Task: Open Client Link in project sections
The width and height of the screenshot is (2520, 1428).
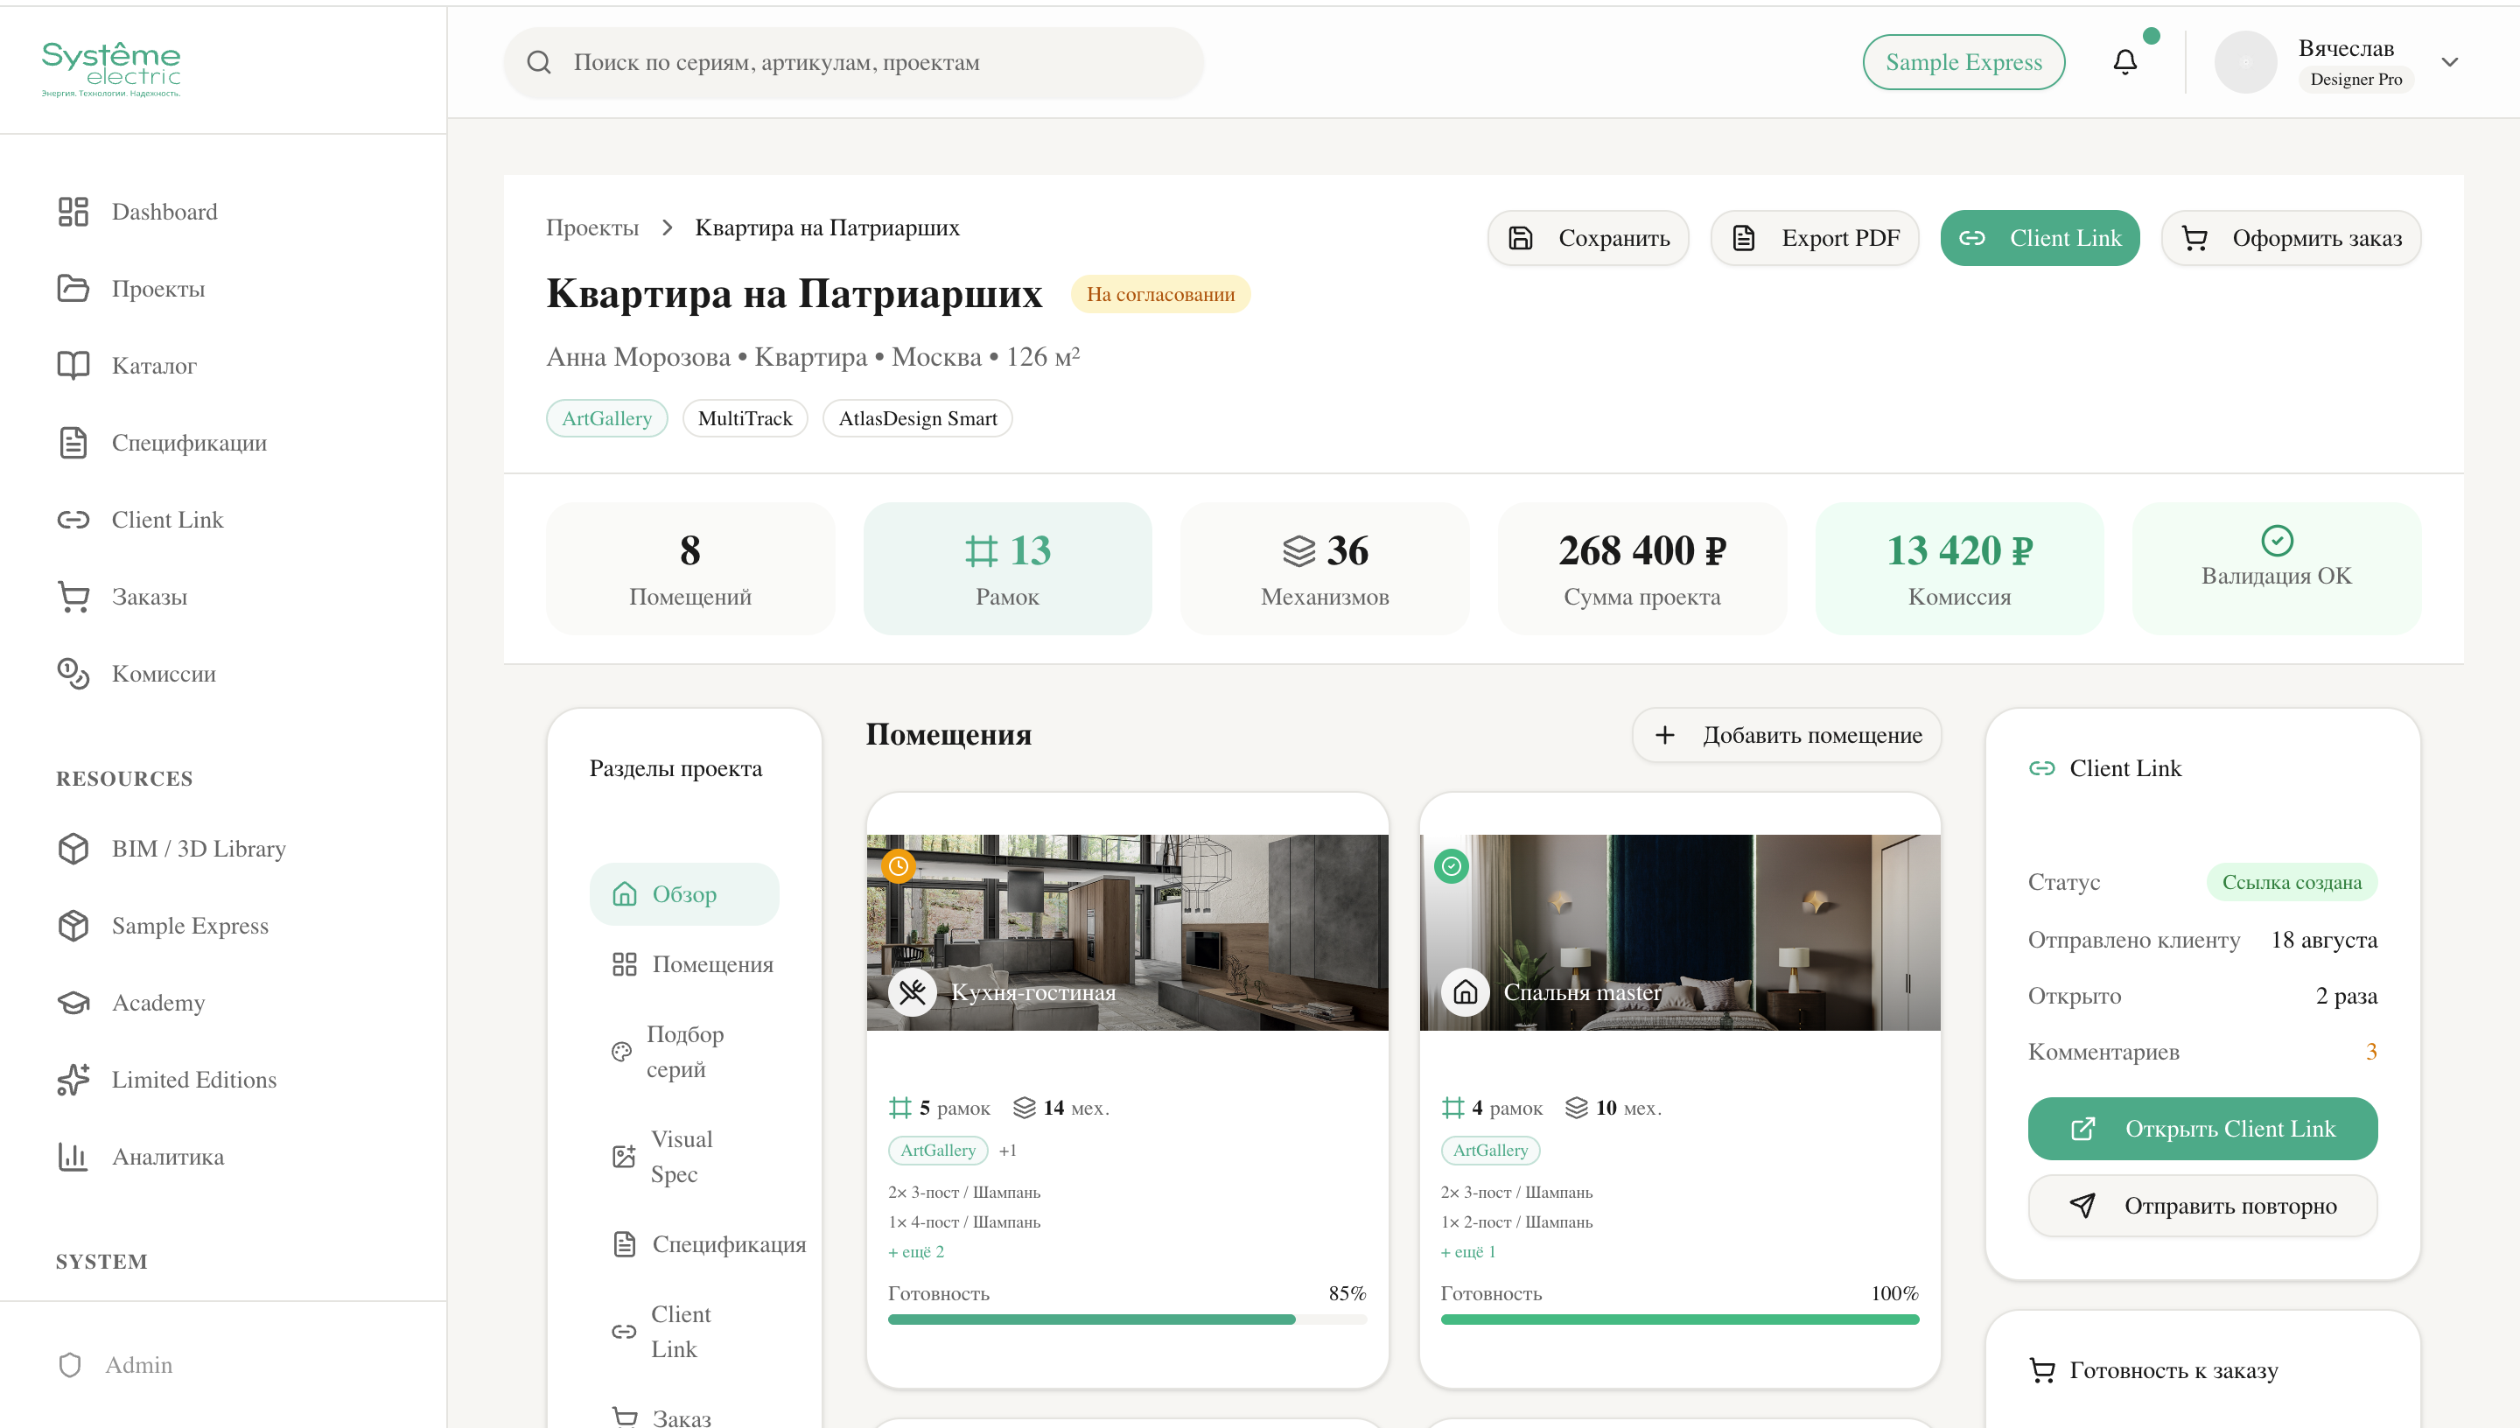Action: (683, 1332)
